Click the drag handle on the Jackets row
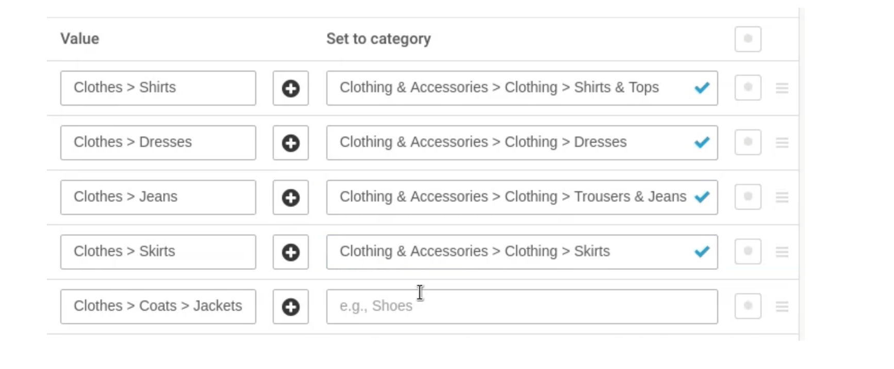 click(783, 306)
